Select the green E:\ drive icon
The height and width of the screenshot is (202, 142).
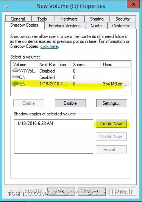tap(16, 84)
